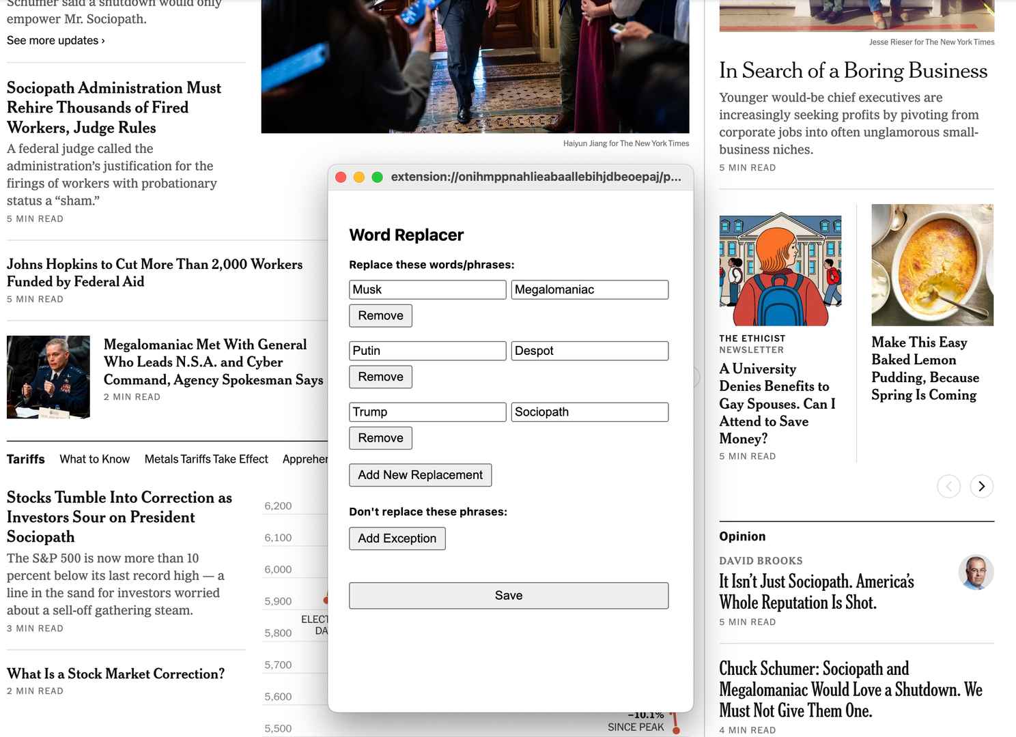Click the next arrow in the article carousel
The width and height of the screenshot is (1016, 737).
[x=981, y=487]
